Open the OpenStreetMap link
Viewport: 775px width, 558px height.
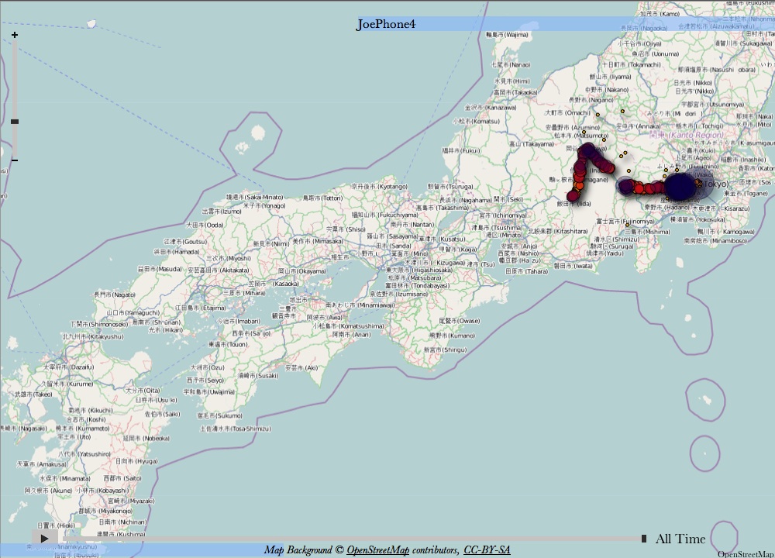pos(377,550)
